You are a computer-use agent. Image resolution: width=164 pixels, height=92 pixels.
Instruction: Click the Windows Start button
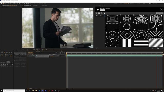(x=2, y=91)
